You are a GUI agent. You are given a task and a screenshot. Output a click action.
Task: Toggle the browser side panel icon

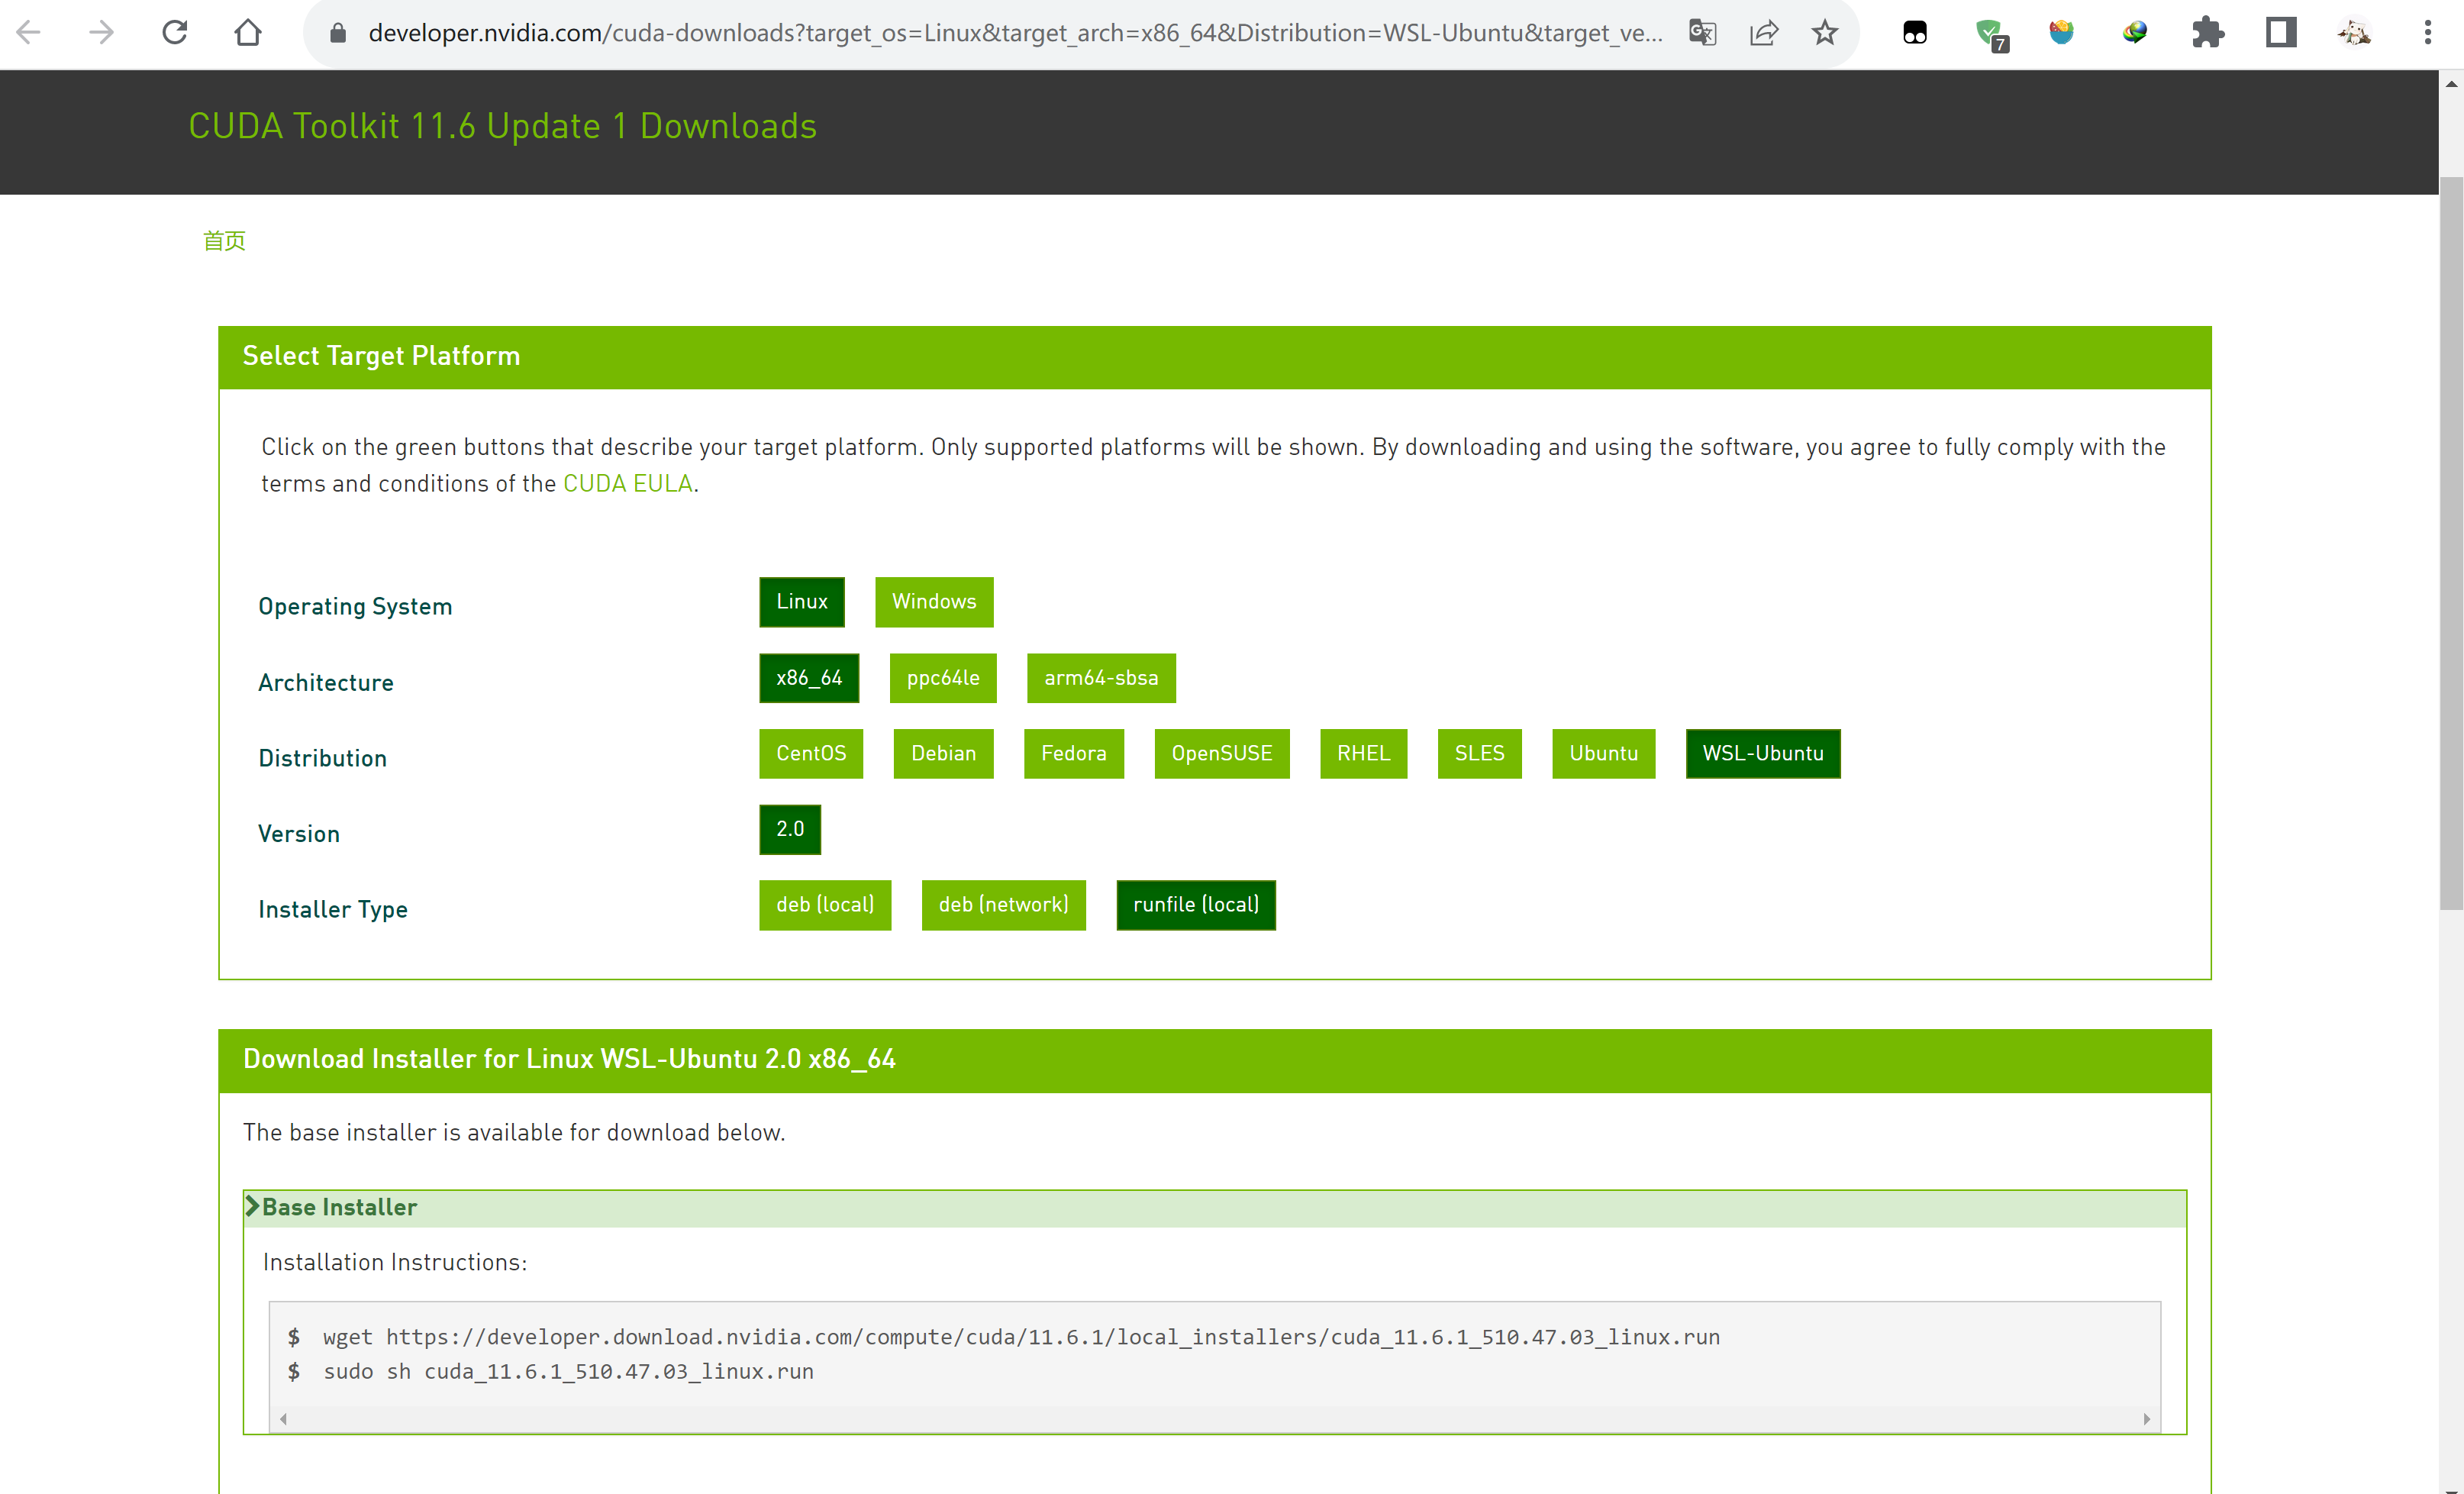point(2281,33)
